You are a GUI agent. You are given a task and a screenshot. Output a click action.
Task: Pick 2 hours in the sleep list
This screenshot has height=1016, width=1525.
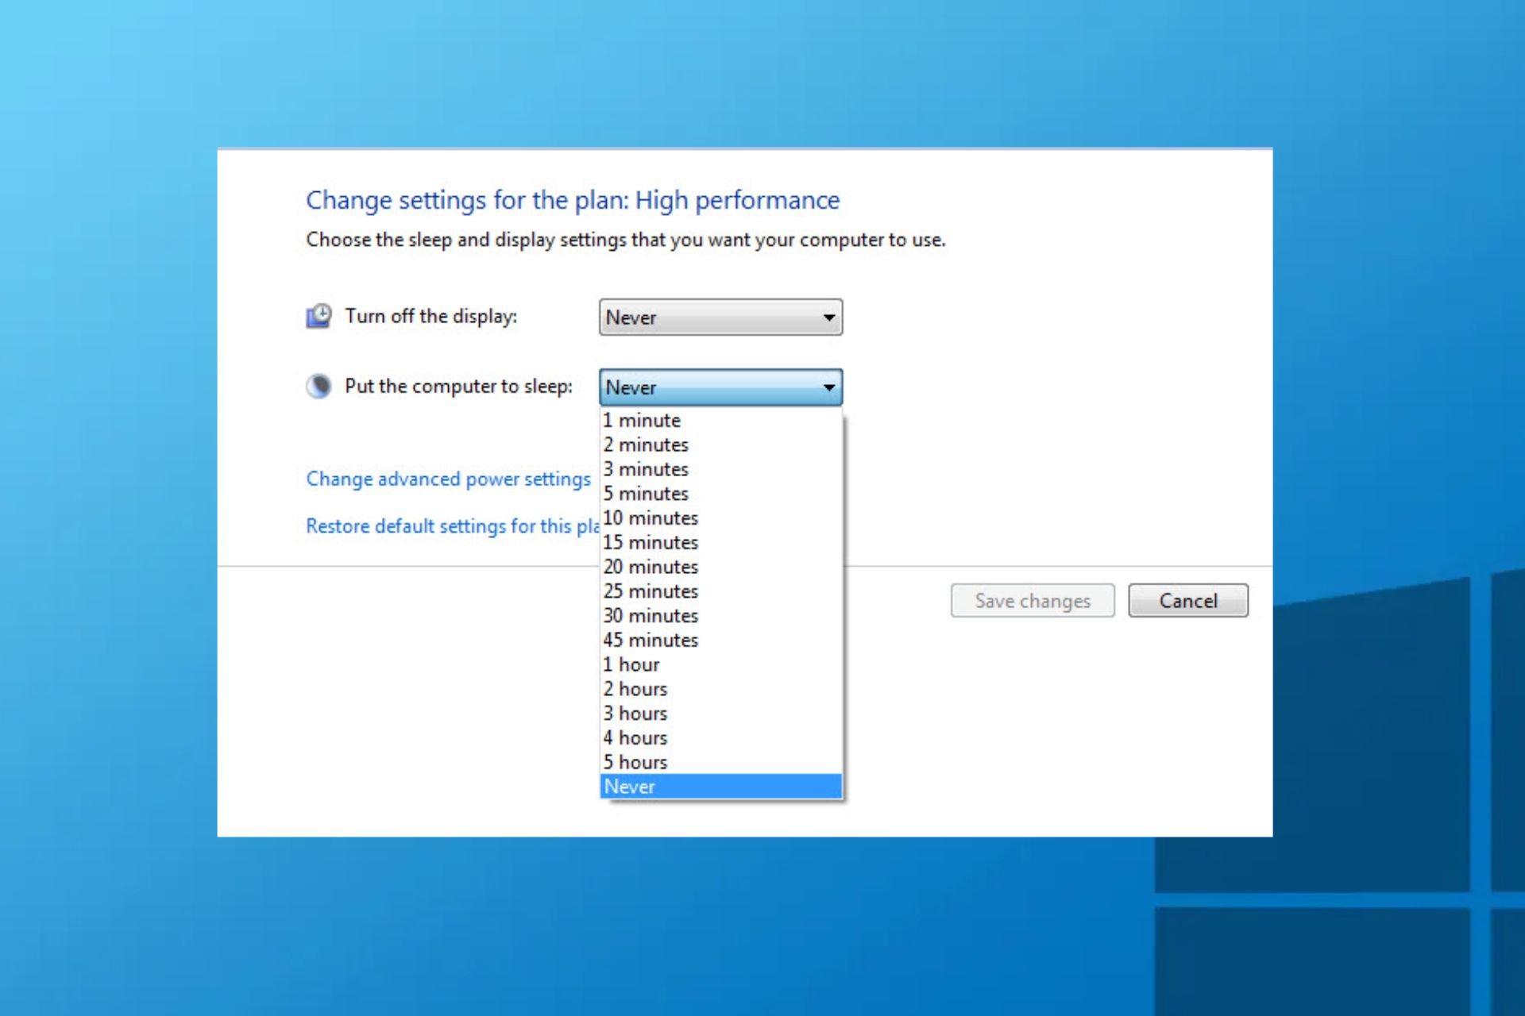pos(720,689)
